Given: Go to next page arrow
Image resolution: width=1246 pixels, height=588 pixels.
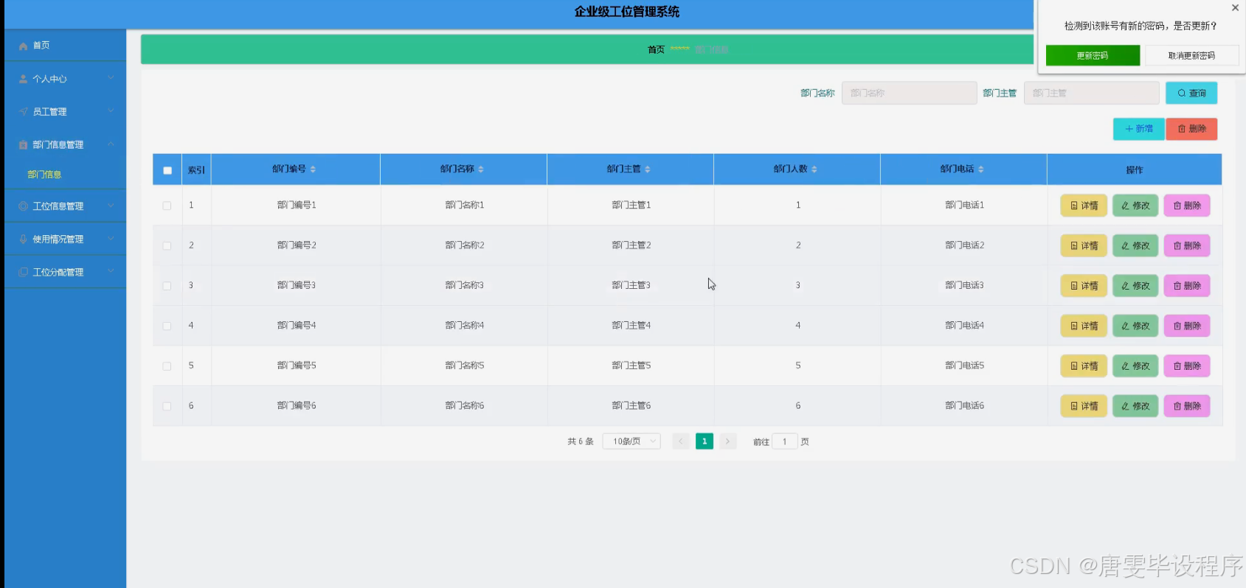Looking at the screenshot, I should click(727, 441).
